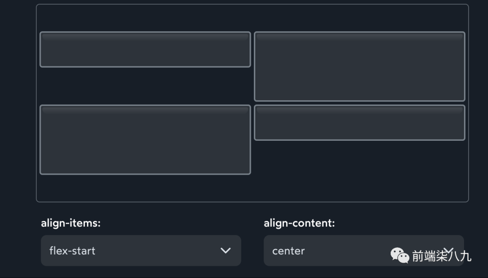Select the tall bottom-left flex item
Image resolution: width=488 pixels, height=278 pixels.
(x=145, y=139)
